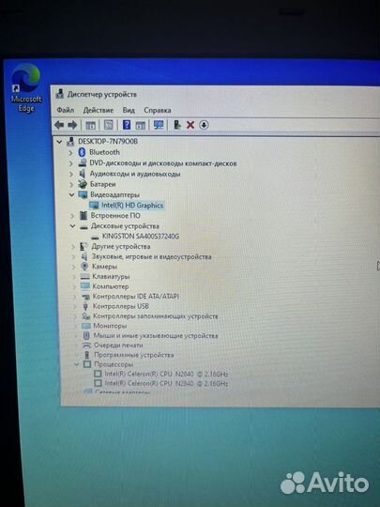Viewport: 380px width, 507px height.
Task: Expand the Bluetooth category
Action: 70,152
